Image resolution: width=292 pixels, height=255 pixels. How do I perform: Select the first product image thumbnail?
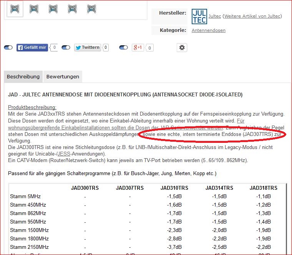coord(15,8)
